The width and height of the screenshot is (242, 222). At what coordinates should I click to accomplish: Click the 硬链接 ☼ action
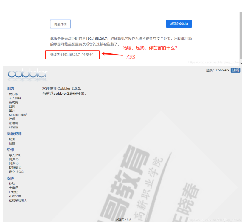click(x=15, y=168)
